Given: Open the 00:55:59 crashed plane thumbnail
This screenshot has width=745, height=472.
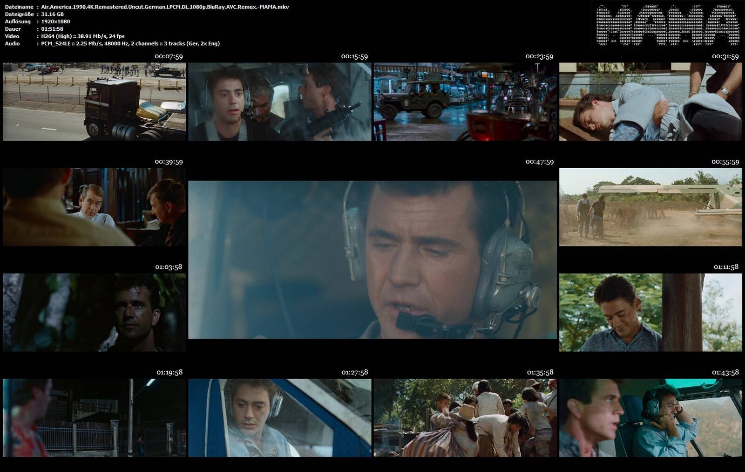Looking at the screenshot, I should tap(650, 207).
